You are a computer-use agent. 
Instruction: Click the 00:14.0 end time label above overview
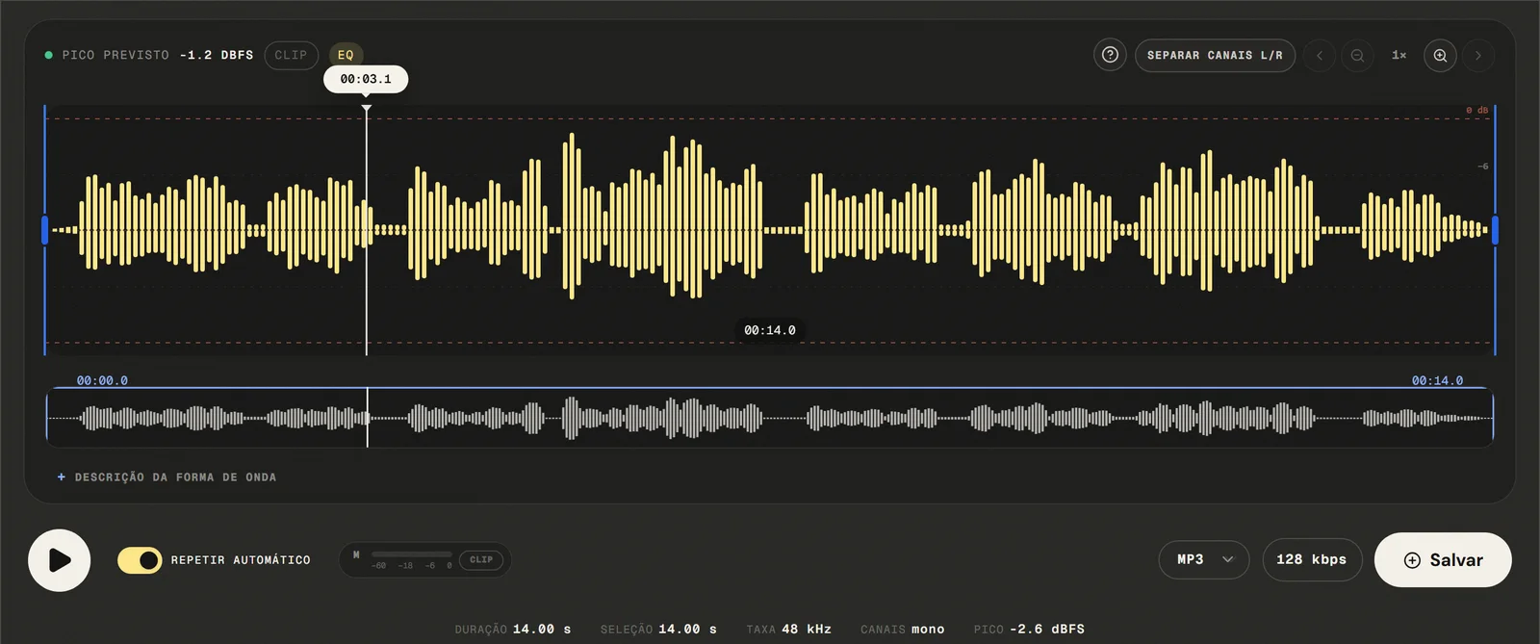click(1437, 381)
